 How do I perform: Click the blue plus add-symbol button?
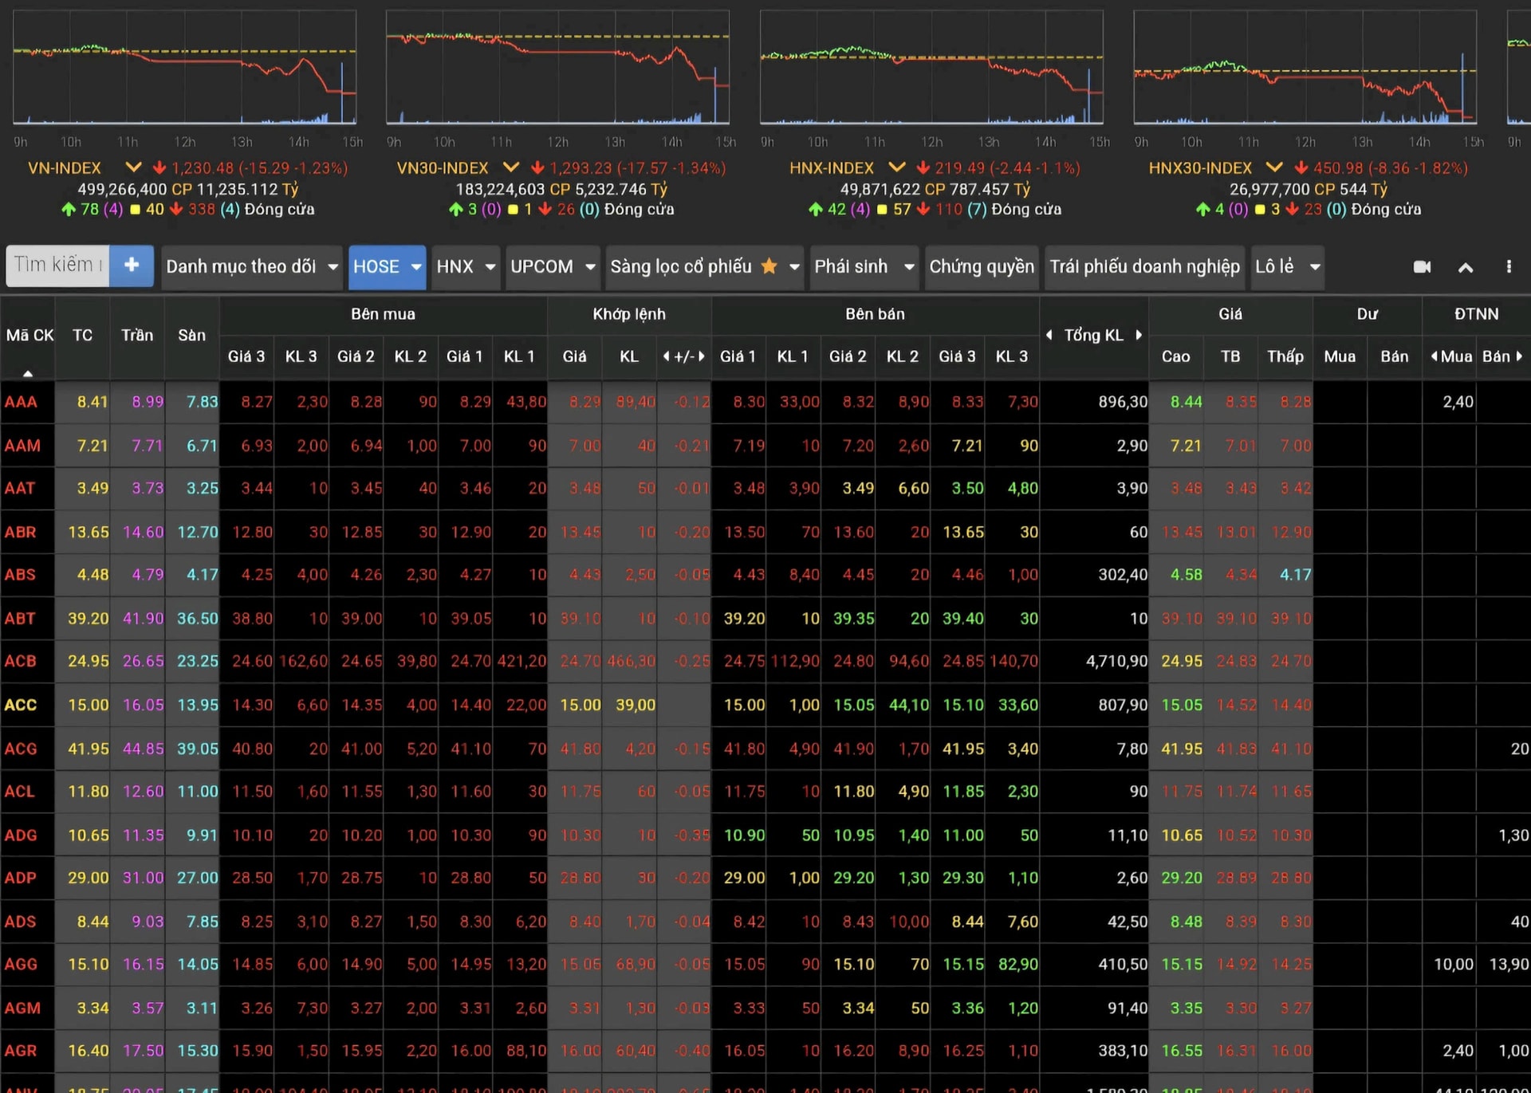[x=132, y=265]
